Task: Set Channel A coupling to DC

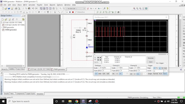Action: (x=121, y=74)
